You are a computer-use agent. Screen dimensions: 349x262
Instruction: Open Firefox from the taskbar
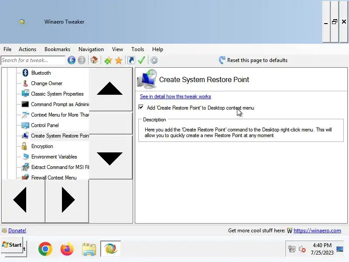point(67,248)
